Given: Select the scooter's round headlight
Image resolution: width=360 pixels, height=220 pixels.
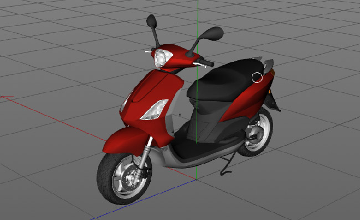Looking at the screenshot, I should tap(163, 57).
